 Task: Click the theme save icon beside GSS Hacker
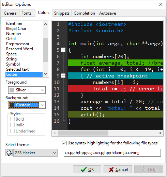tap(9, 153)
